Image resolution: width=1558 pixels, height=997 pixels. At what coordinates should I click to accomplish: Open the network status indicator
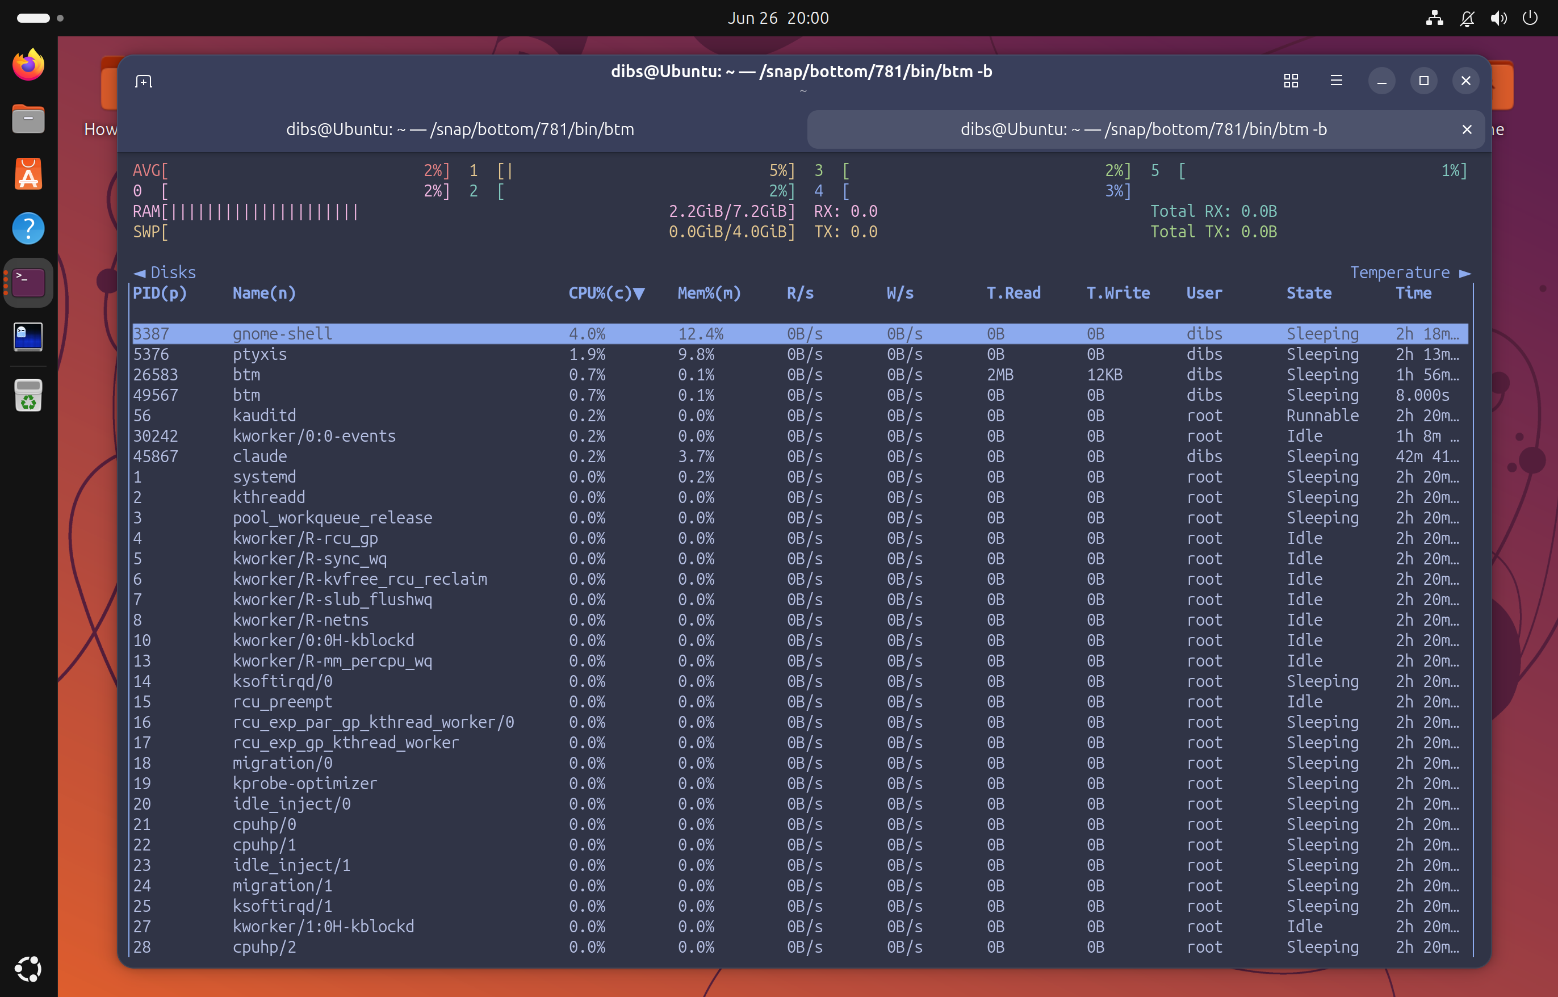[x=1434, y=18]
